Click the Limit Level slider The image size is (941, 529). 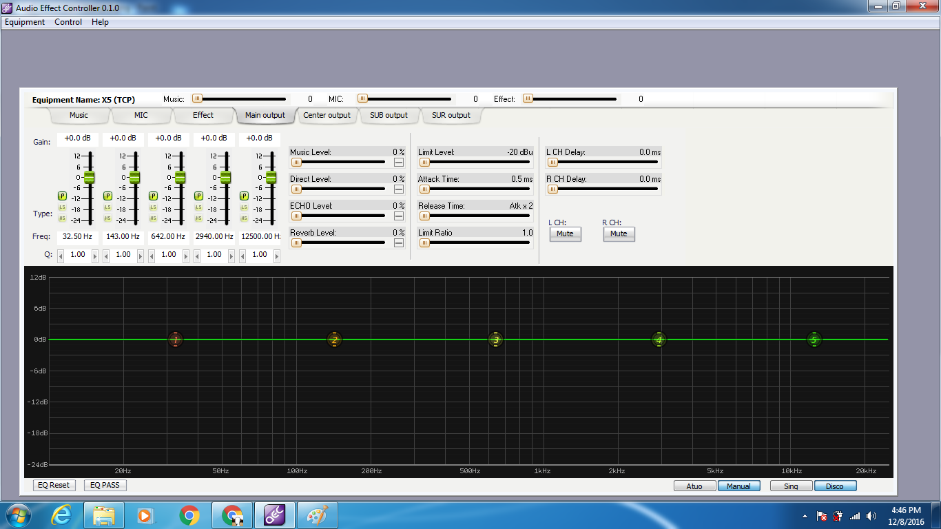(475, 163)
